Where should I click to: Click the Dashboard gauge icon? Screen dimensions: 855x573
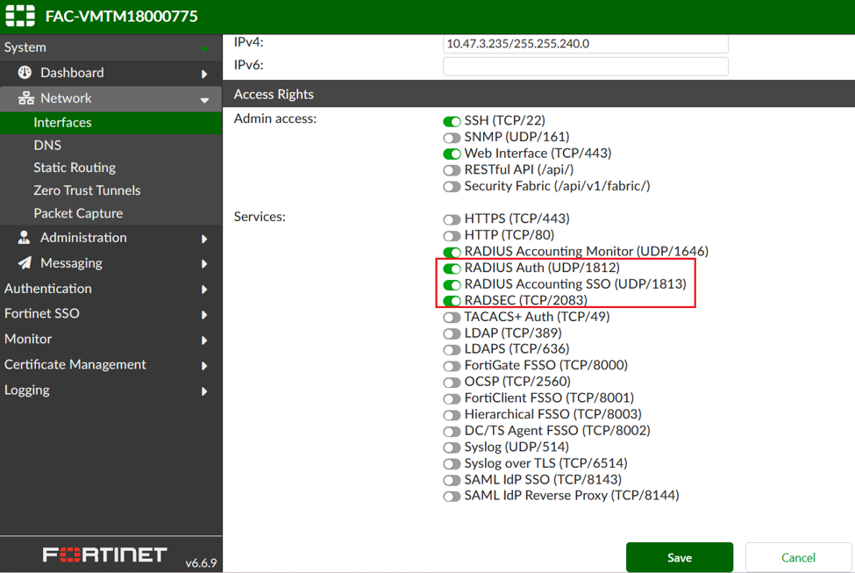tap(25, 73)
